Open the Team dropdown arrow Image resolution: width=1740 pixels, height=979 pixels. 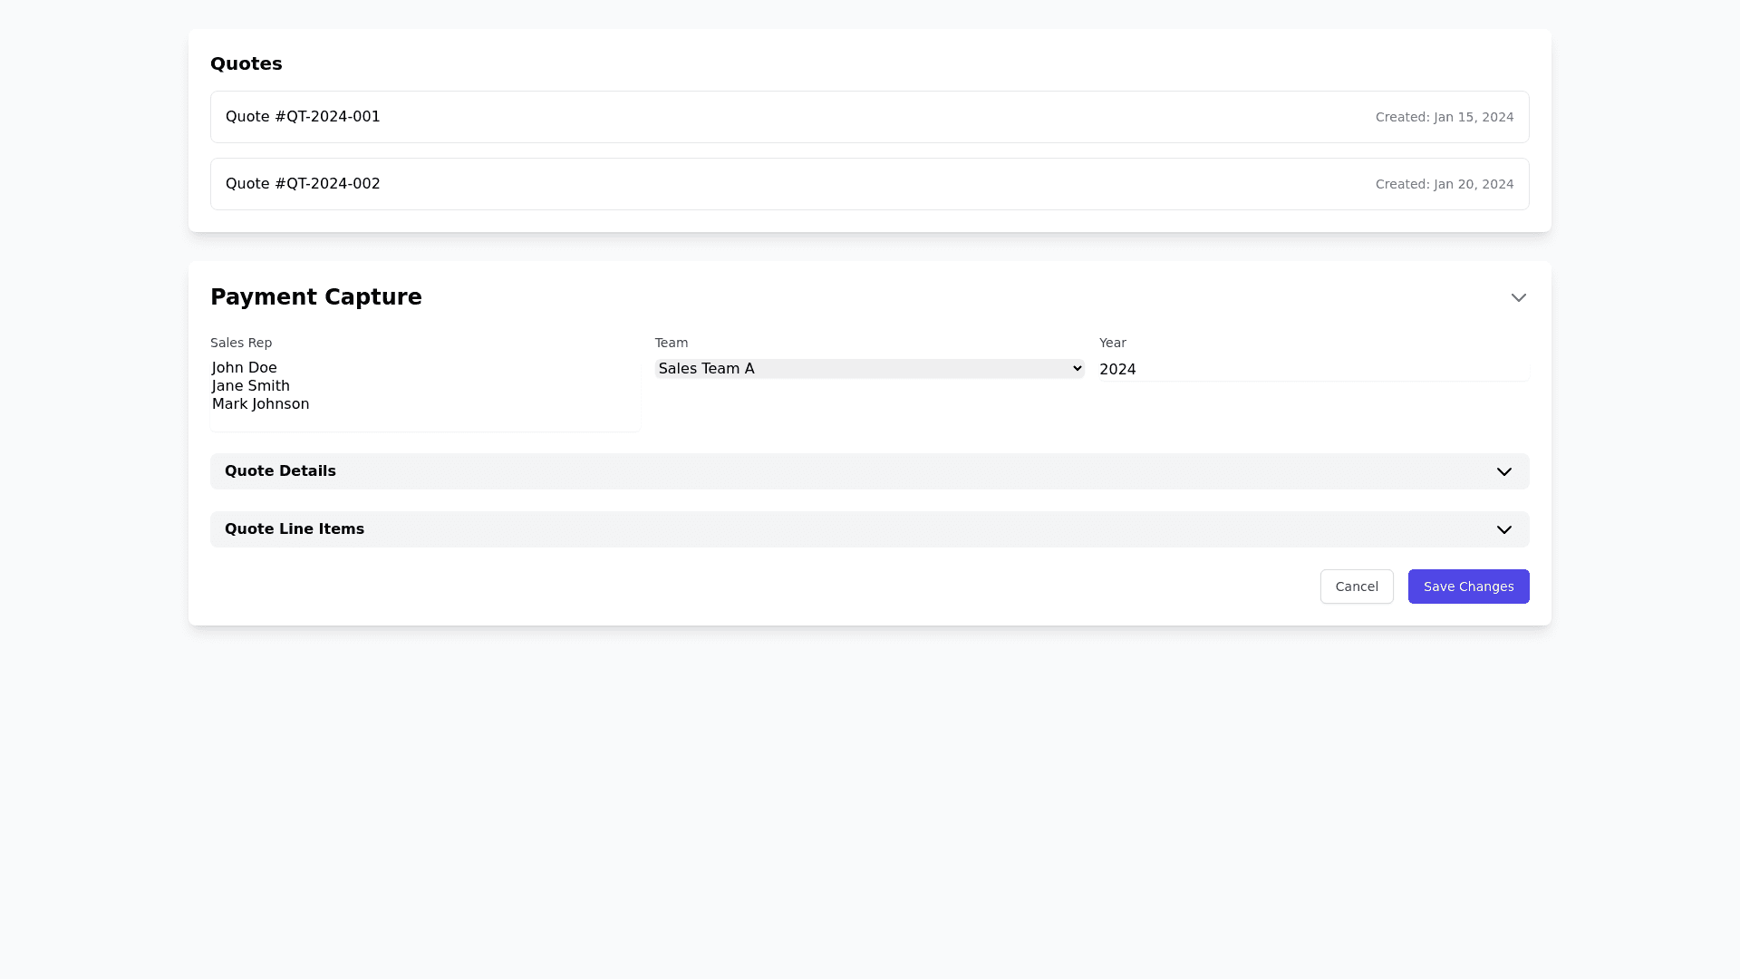[x=1077, y=369]
